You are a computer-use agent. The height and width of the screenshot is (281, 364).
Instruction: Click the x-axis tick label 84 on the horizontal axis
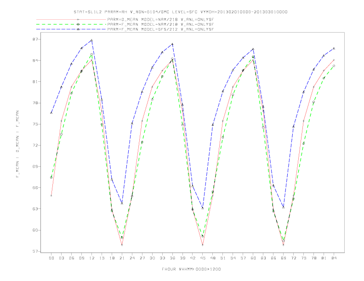(x=334, y=258)
